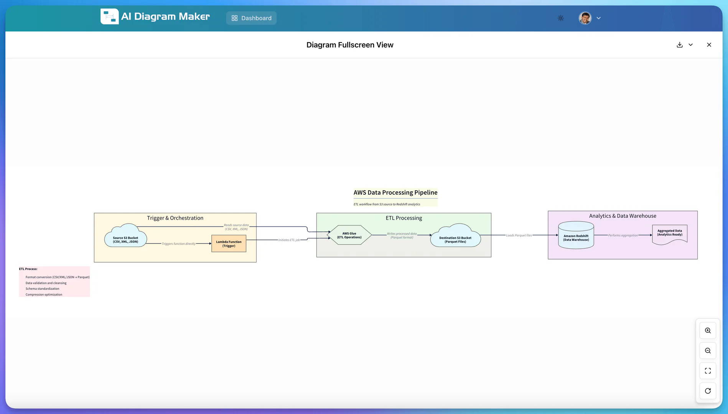Screen dimensions: 728x414
Task: Expand the download format dropdown
Action: pyautogui.click(x=691, y=44)
